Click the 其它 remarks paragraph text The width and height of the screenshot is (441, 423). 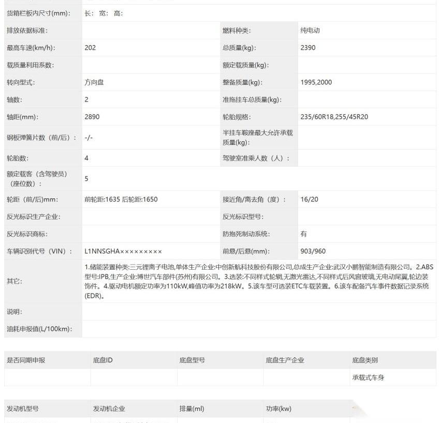tap(259, 281)
